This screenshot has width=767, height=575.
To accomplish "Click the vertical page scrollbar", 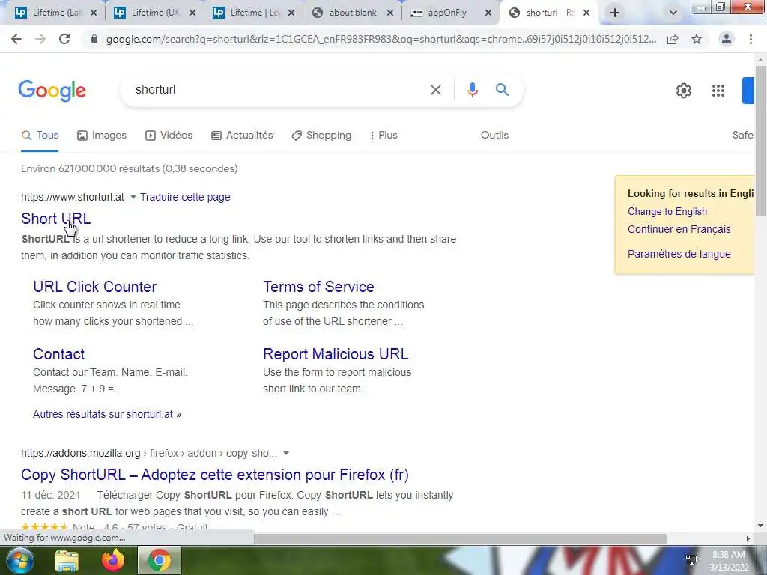I will 760,139.
